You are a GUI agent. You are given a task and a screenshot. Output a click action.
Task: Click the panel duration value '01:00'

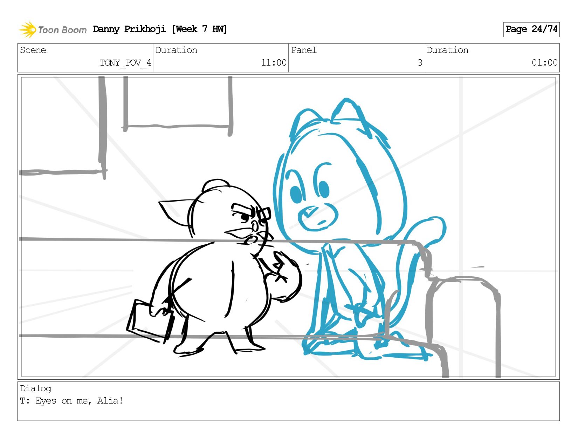545,63
